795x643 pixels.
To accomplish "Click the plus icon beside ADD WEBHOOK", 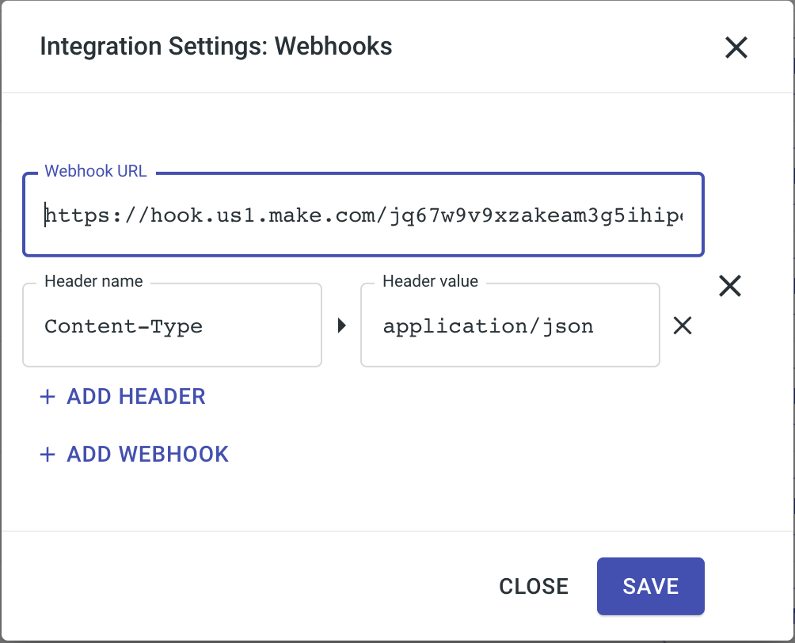I will point(48,455).
